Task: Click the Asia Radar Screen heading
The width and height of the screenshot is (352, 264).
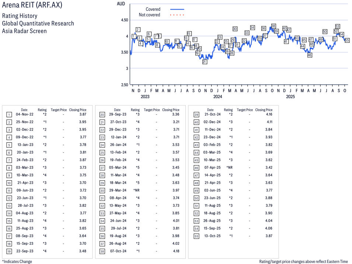Action: 24,31
